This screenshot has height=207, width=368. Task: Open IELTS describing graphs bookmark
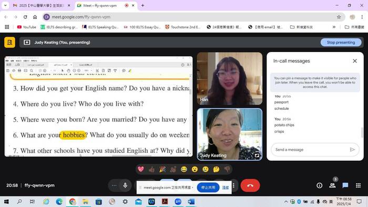point(59,27)
